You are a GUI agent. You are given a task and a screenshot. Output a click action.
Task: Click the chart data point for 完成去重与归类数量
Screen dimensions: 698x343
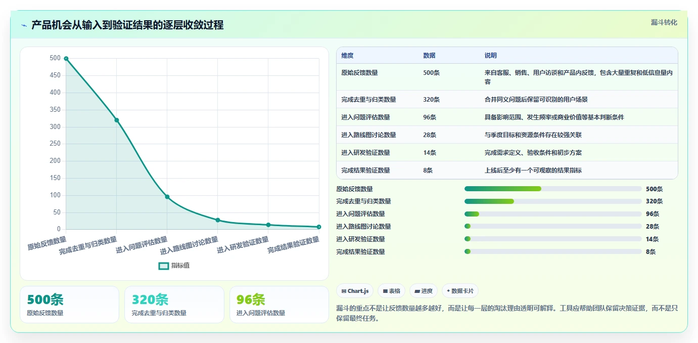(117, 120)
